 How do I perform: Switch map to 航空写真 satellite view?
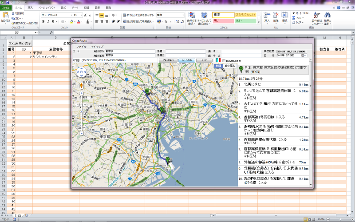[x=229, y=66]
